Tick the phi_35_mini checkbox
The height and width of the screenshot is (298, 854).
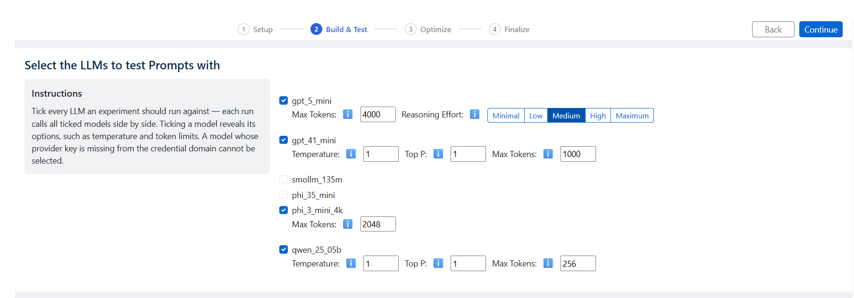point(284,195)
